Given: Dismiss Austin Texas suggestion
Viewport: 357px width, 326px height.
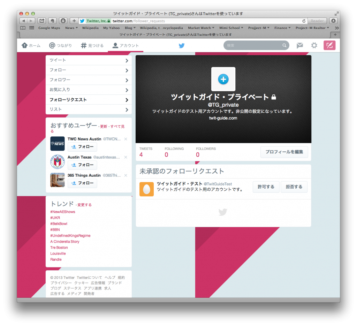Looking at the screenshot, I should (126, 157).
